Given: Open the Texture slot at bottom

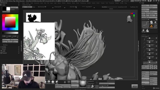Looking at the screenshot, I should tap(97, 86).
